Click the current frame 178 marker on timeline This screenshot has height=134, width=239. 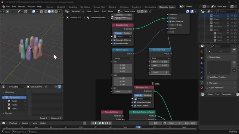[x=138, y=127]
